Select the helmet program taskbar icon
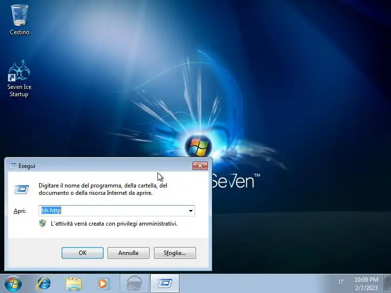The height and width of the screenshot is (293, 391). pos(135,284)
